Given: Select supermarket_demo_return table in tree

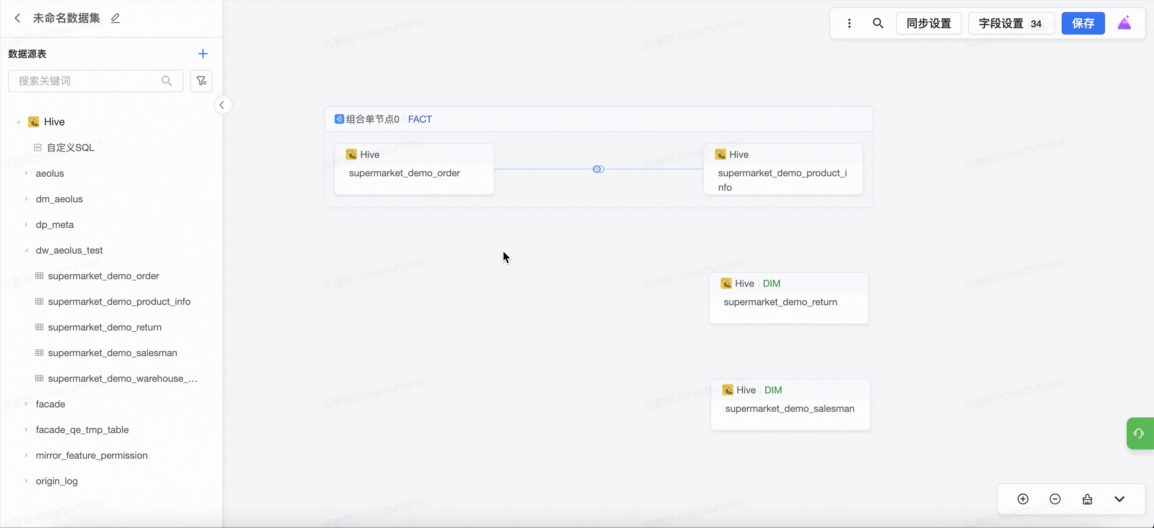Looking at the screenshot, I should [104, 327].
